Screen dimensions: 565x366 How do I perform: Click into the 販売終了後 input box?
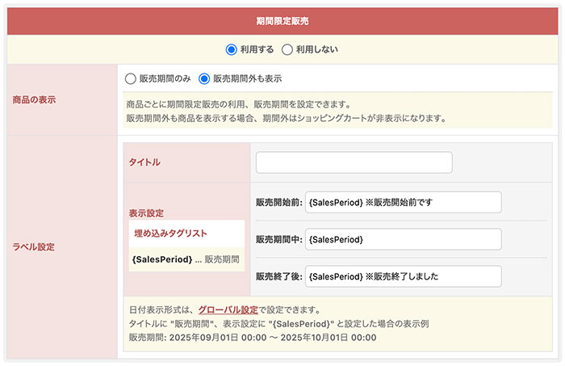tap(403, 276)
